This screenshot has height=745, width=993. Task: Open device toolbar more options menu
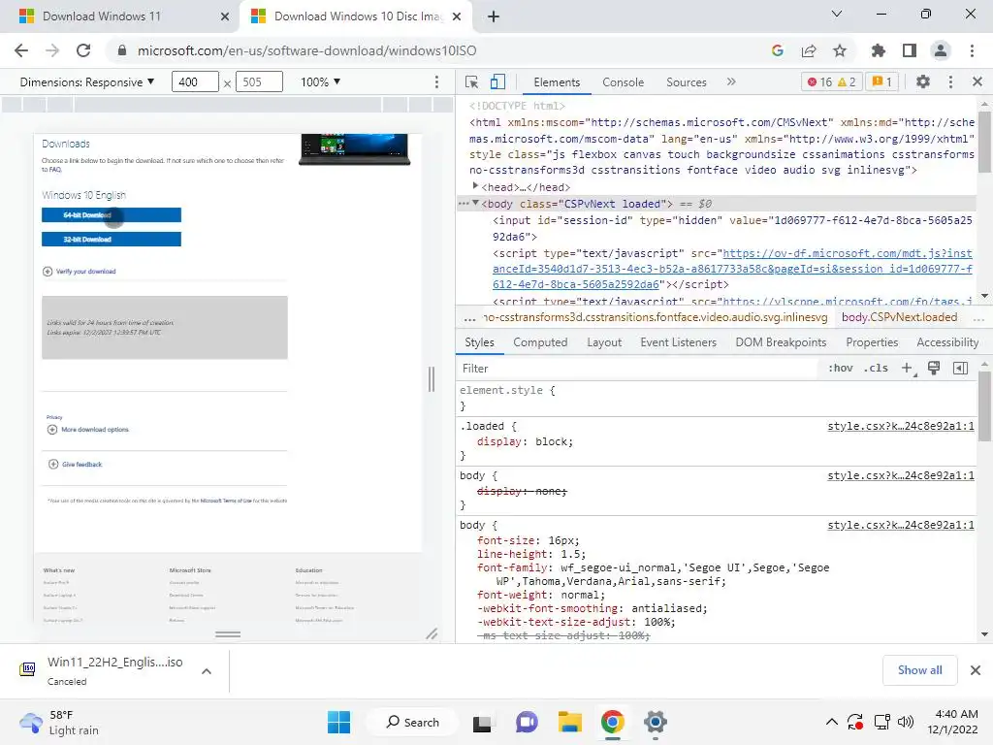click(x=436, y=81)
